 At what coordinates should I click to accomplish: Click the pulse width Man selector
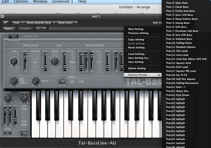pos(72,62)
